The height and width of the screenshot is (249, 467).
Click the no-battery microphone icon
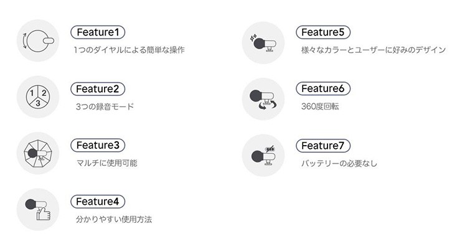click(263, 155)
